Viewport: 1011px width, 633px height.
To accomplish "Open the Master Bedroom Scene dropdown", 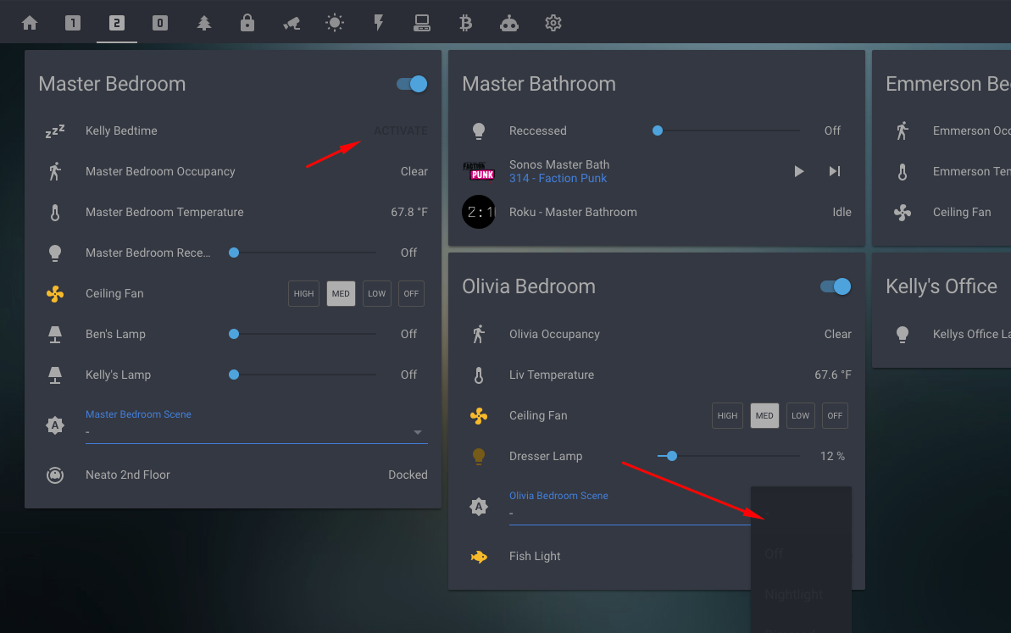I will [418, 432].
